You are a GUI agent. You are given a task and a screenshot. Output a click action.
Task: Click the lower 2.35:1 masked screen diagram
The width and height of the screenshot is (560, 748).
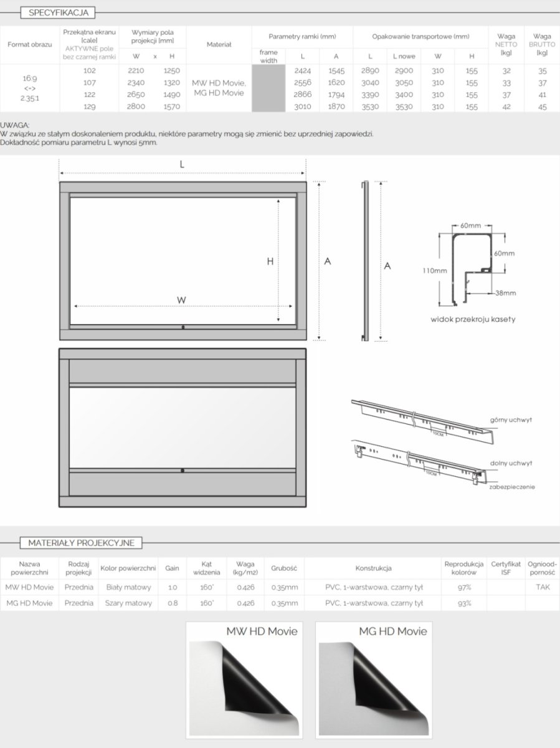click(183, 429)
